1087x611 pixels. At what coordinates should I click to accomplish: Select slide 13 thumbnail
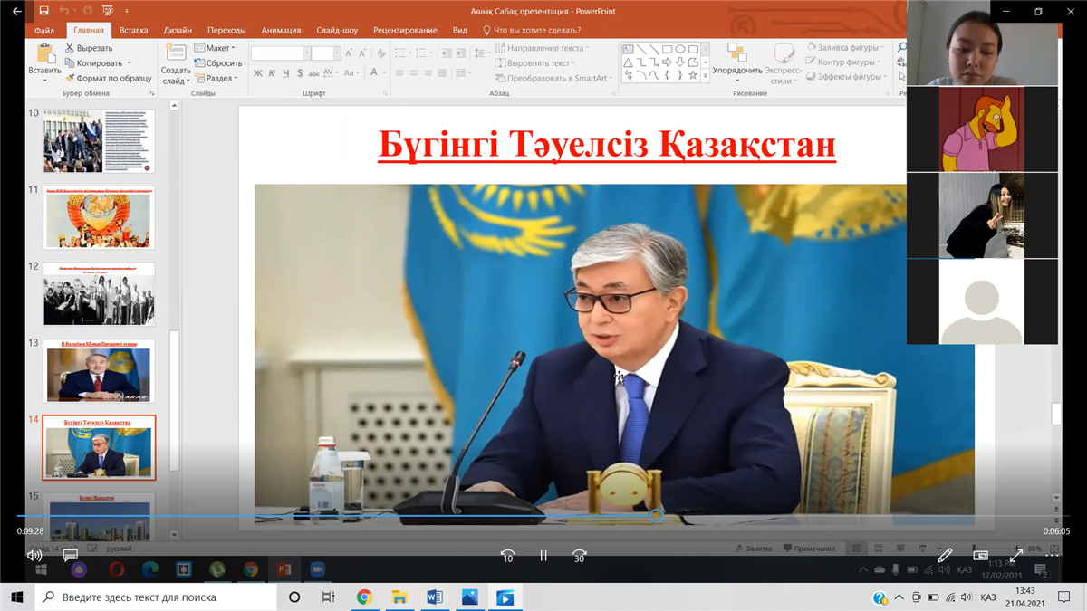pyautogui.click(x=99, y=370)
